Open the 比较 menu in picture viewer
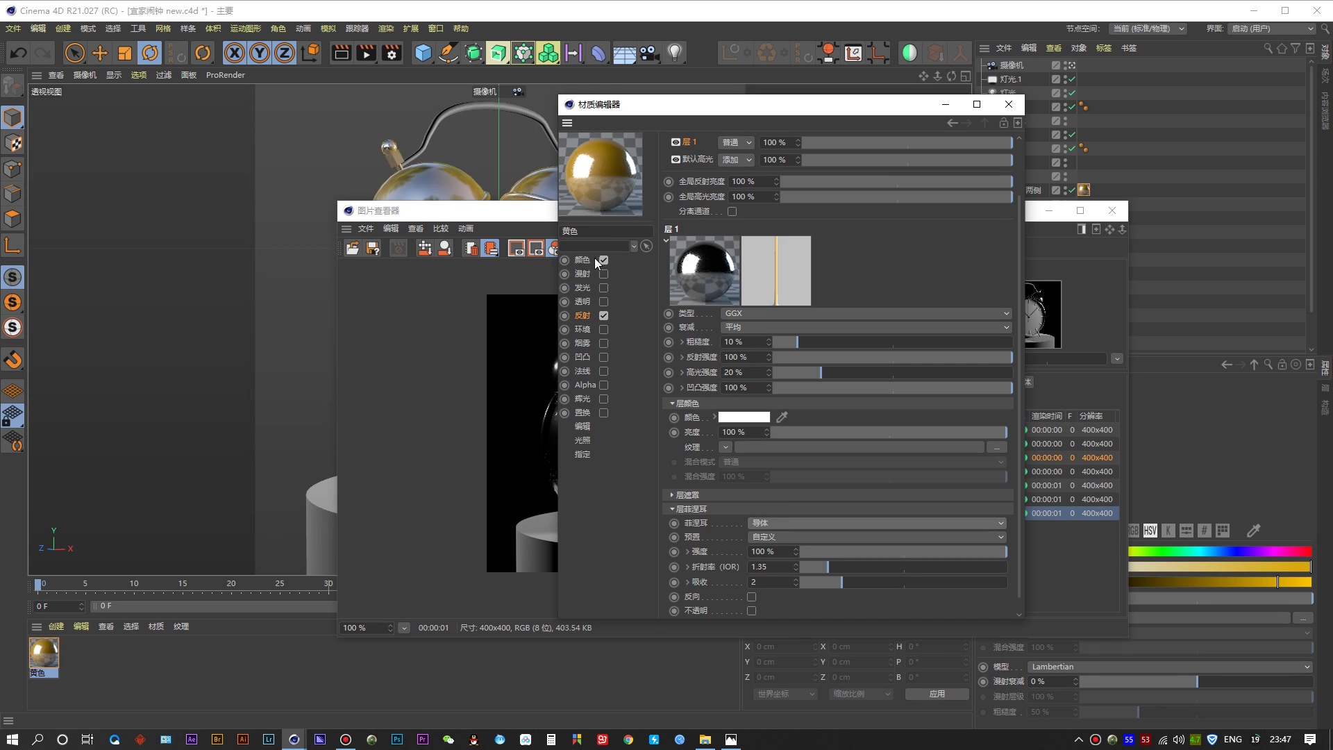1333x750 pixels. pos(440,228)
